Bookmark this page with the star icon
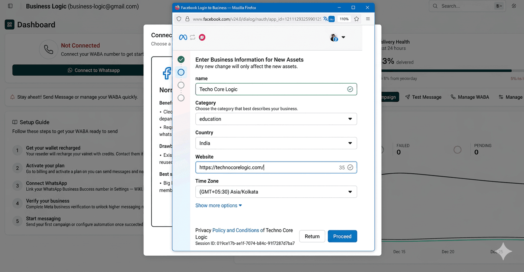The width and height of the screenshot is (524, 272). pos(356,19)
